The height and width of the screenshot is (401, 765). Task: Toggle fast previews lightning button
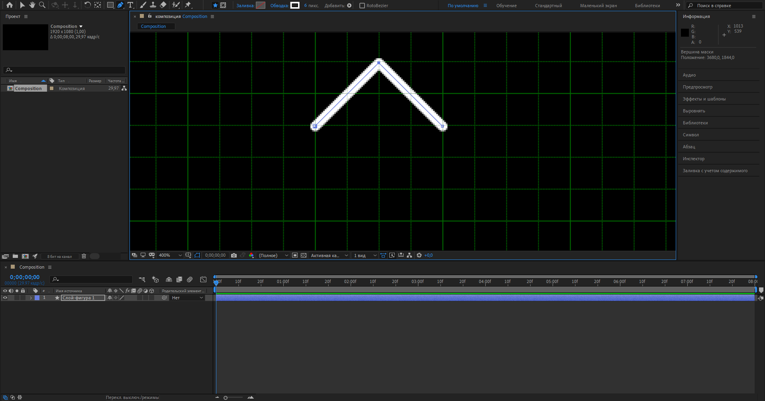(x=392, y=256)
